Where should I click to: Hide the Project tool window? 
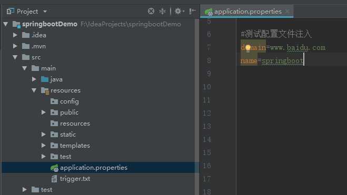(192, 11)
